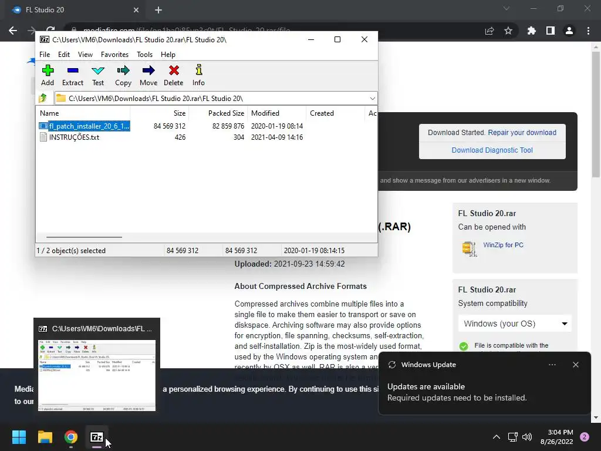Dismiss the Windows Update notification
This screenshot has width=601, height=451.
click(x=575, y=365)
